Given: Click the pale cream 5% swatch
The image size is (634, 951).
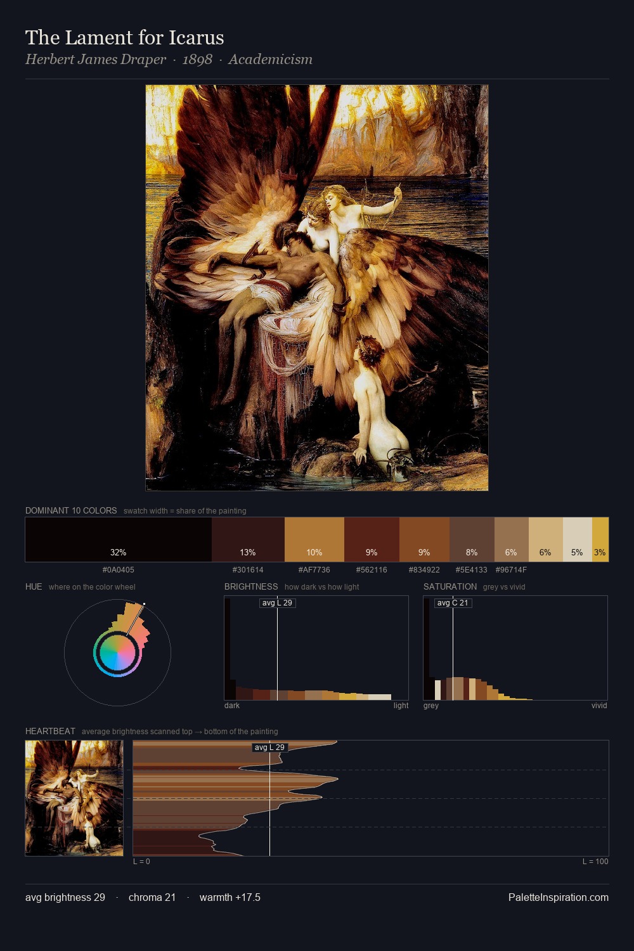Looking at the screenshot, I should tap(577, 540).
